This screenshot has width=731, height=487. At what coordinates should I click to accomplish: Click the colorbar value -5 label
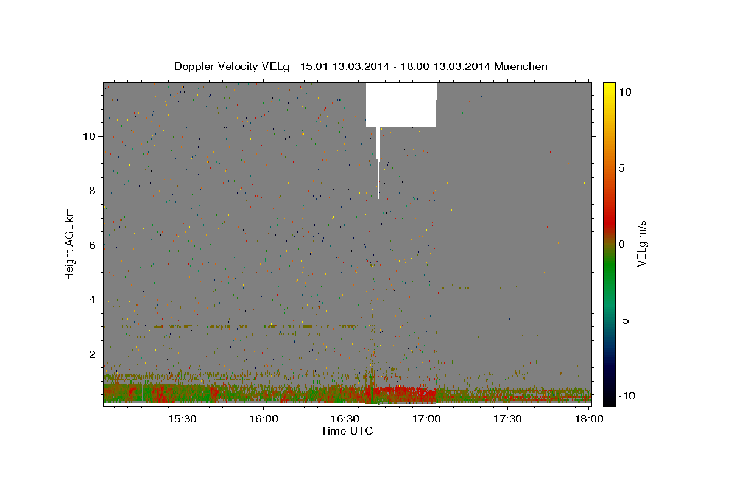[x=623, y=320]
